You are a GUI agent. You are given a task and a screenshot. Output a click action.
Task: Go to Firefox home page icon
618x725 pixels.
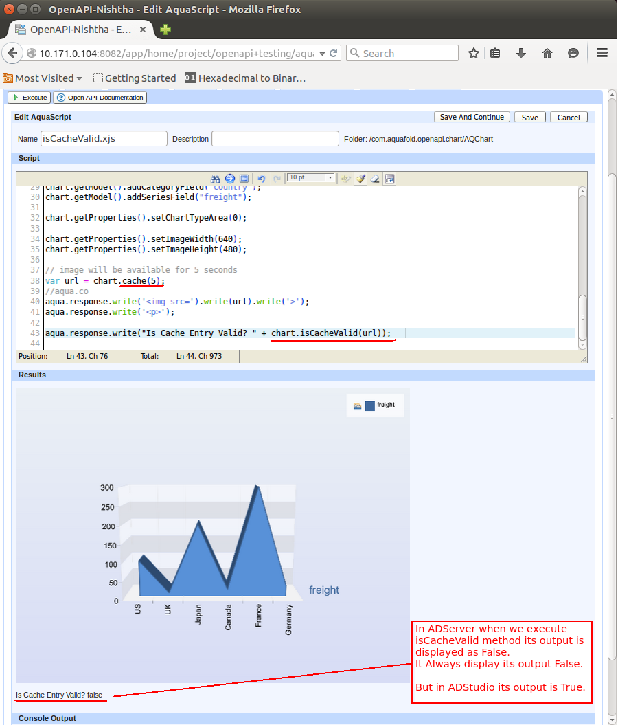pos(547,53)
